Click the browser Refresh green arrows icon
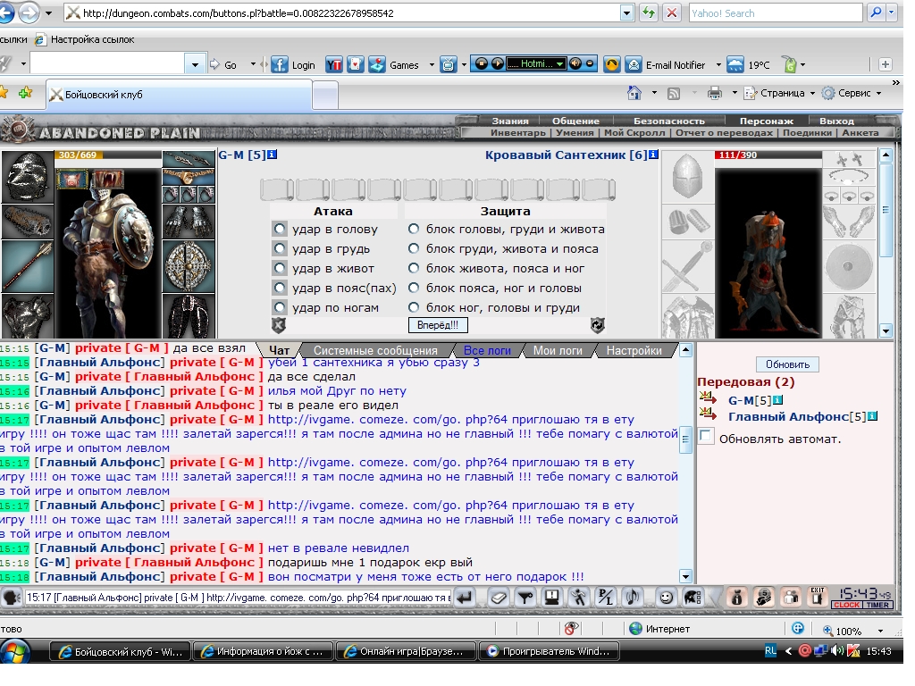The height and width of the screenshot is (686, 915). [x=649, y=13]
